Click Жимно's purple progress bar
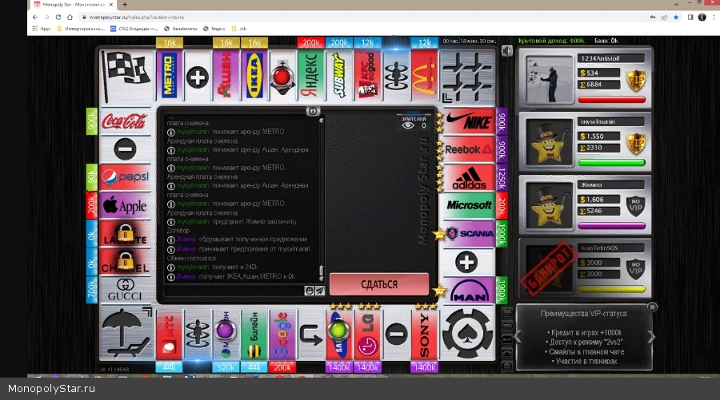This screenshot has height=400, width=720. [611, 226]
